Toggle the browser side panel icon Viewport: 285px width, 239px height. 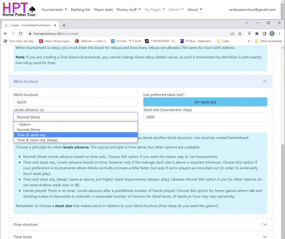click(x=264, y=34)
